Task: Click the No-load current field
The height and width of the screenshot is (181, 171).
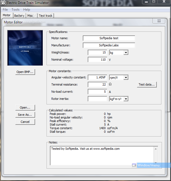Action: tap(97, 92)
